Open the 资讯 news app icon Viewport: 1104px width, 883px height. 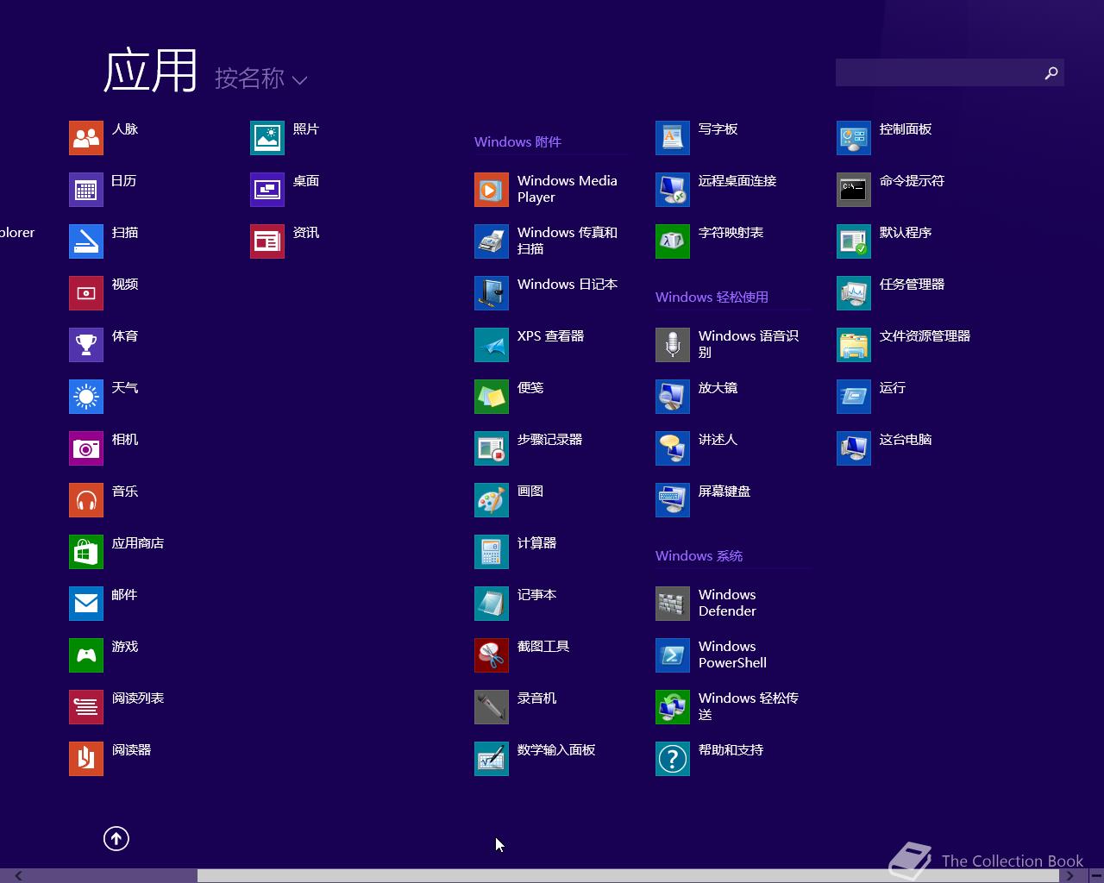tap(267, 241)
